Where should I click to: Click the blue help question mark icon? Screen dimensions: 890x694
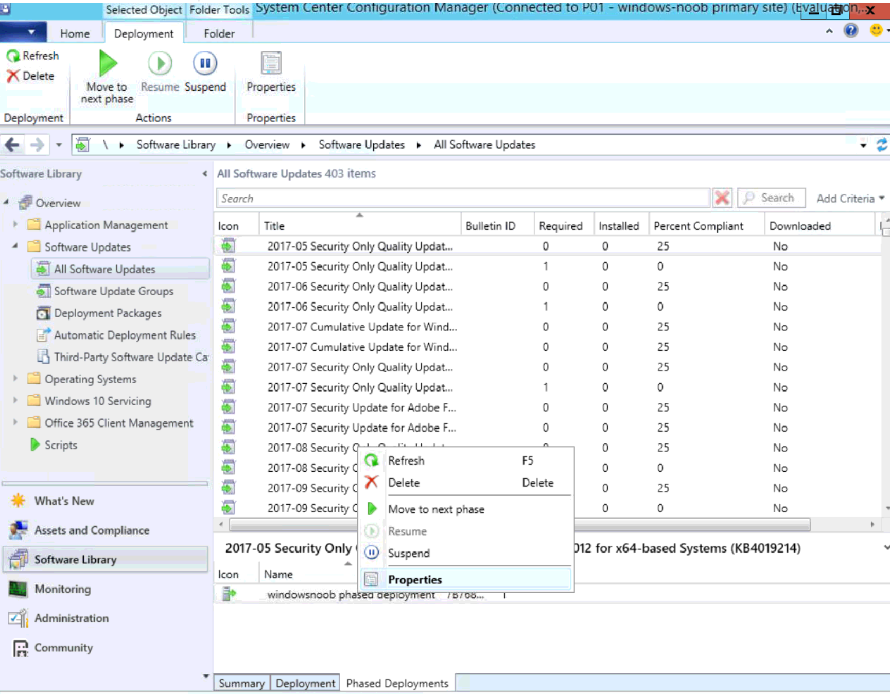pyautogui.click(x=850, y=30)
